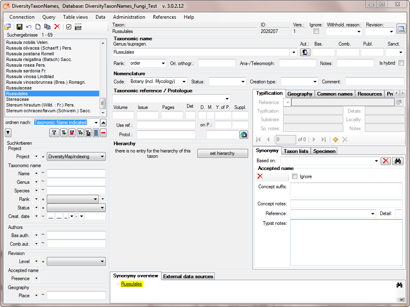Click the globe icon in Protologue section
This screenshot has height=307, width=410.
244,135
